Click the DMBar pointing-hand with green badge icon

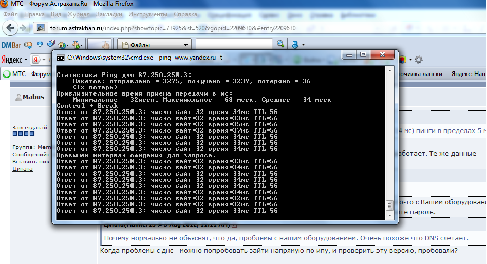[76, 45]
